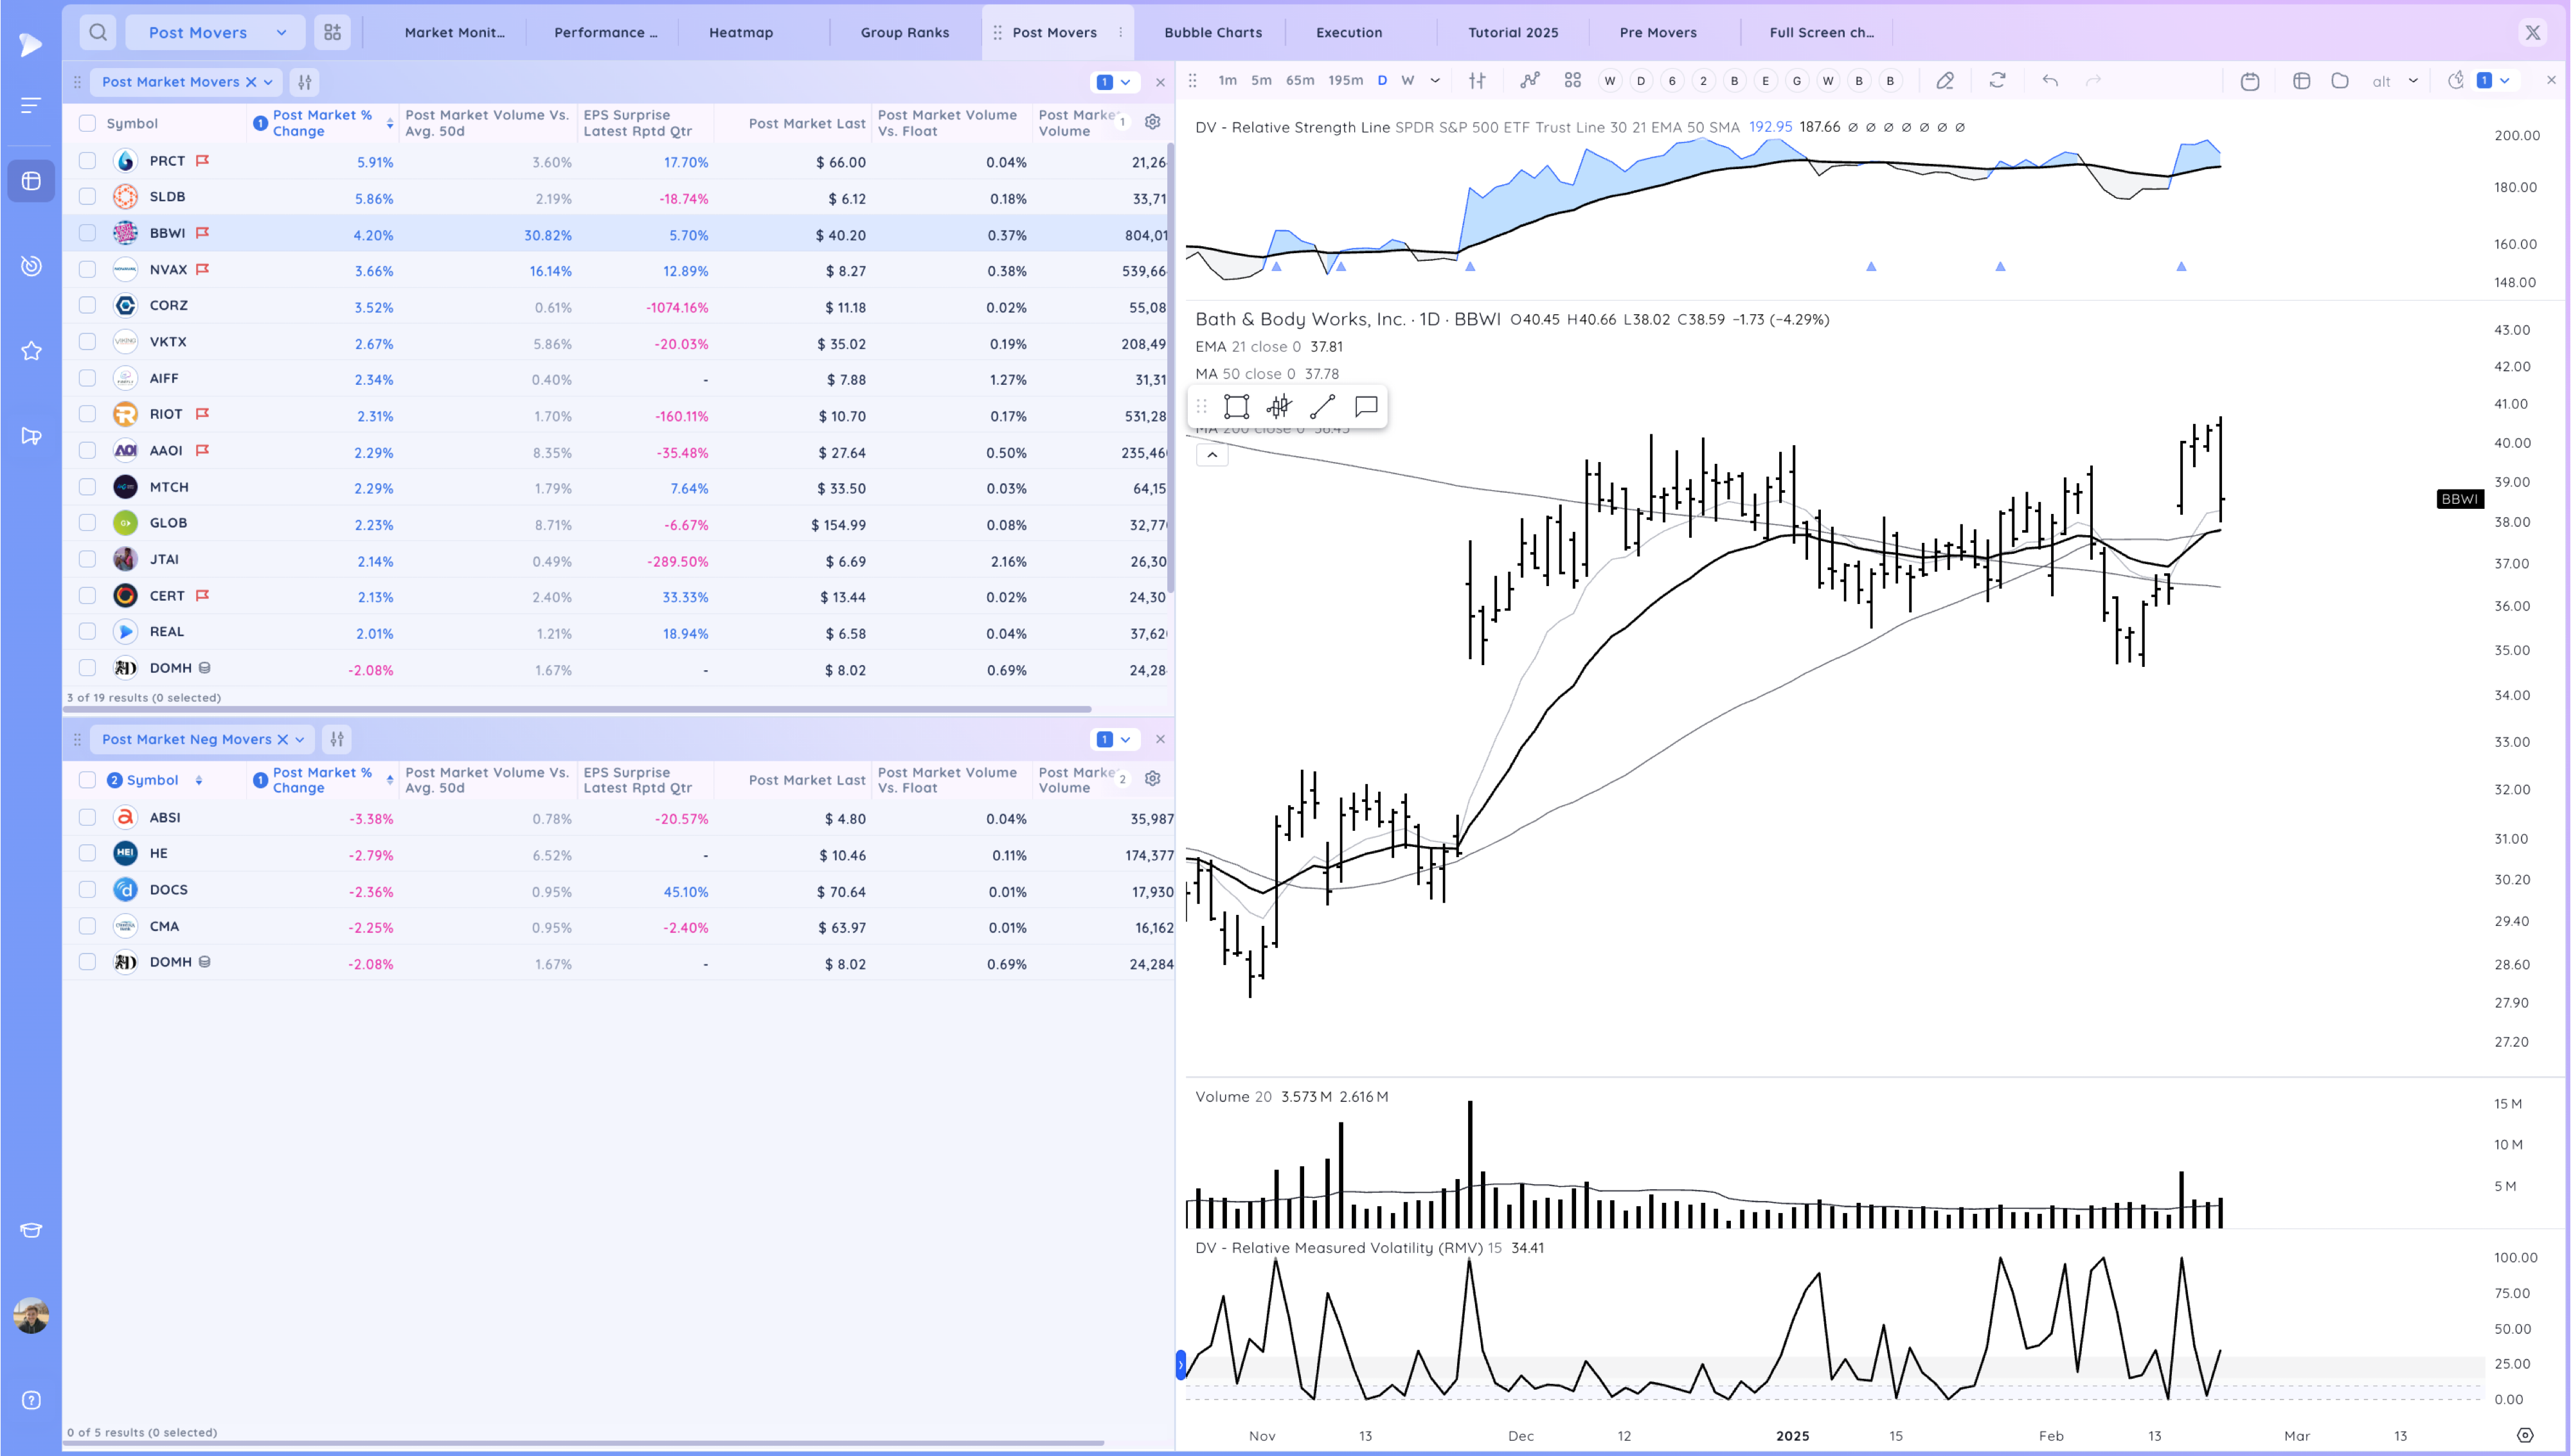The width and height of the screenshot is (2571, 1456).
Task: Open filter settings for the Post Market Movers panel
Action: (305, 82)
